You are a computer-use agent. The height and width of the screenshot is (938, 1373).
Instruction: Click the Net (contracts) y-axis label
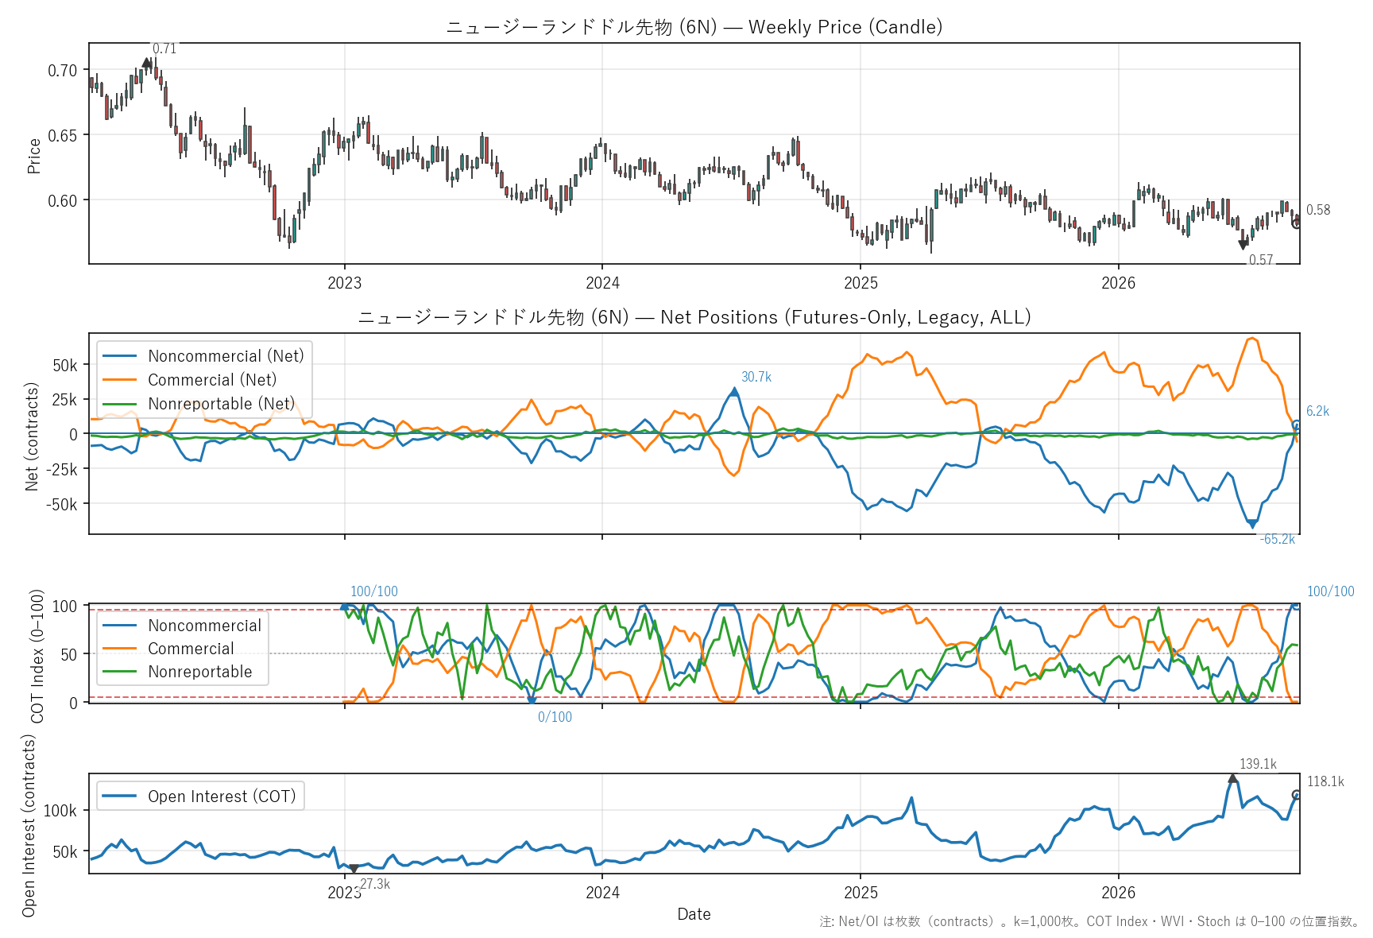pos(32,436)
